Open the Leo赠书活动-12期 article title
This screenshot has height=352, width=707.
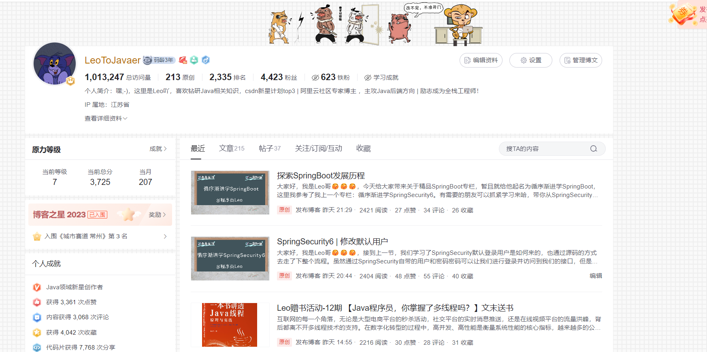[395, 308]
